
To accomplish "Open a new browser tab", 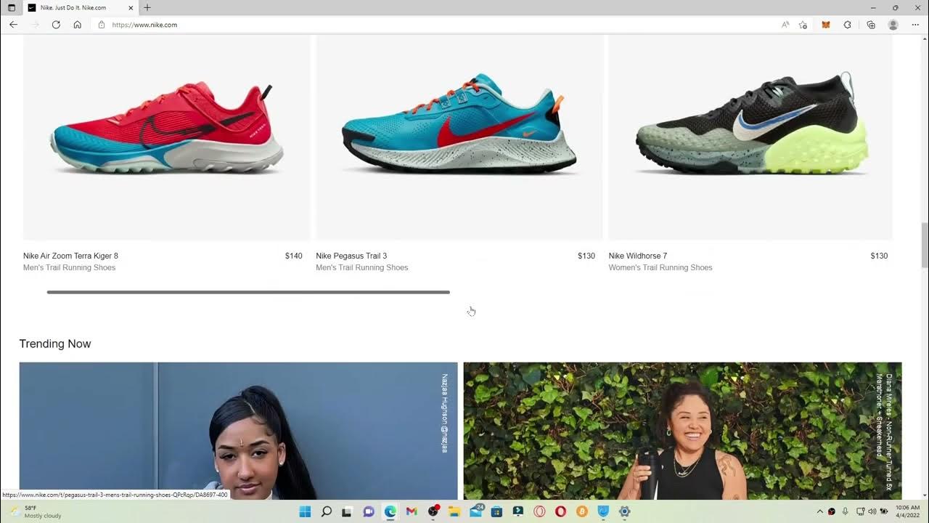I will 147,7.
